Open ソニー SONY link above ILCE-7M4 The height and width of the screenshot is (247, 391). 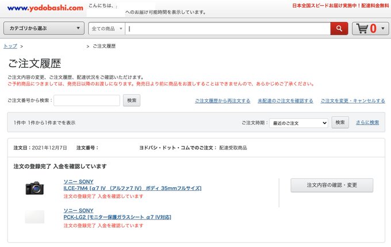tap(79, 182)
